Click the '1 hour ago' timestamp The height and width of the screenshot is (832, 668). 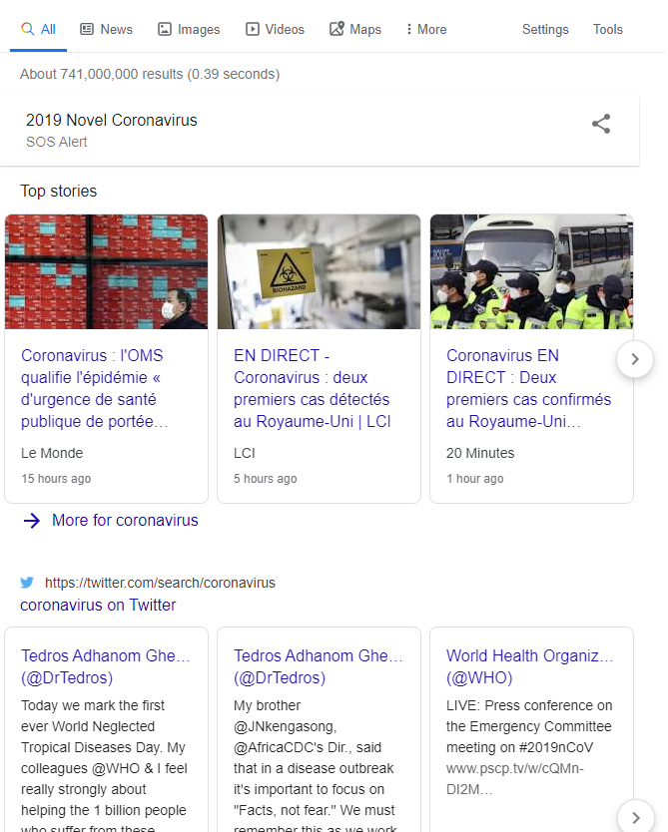(474, 479)
